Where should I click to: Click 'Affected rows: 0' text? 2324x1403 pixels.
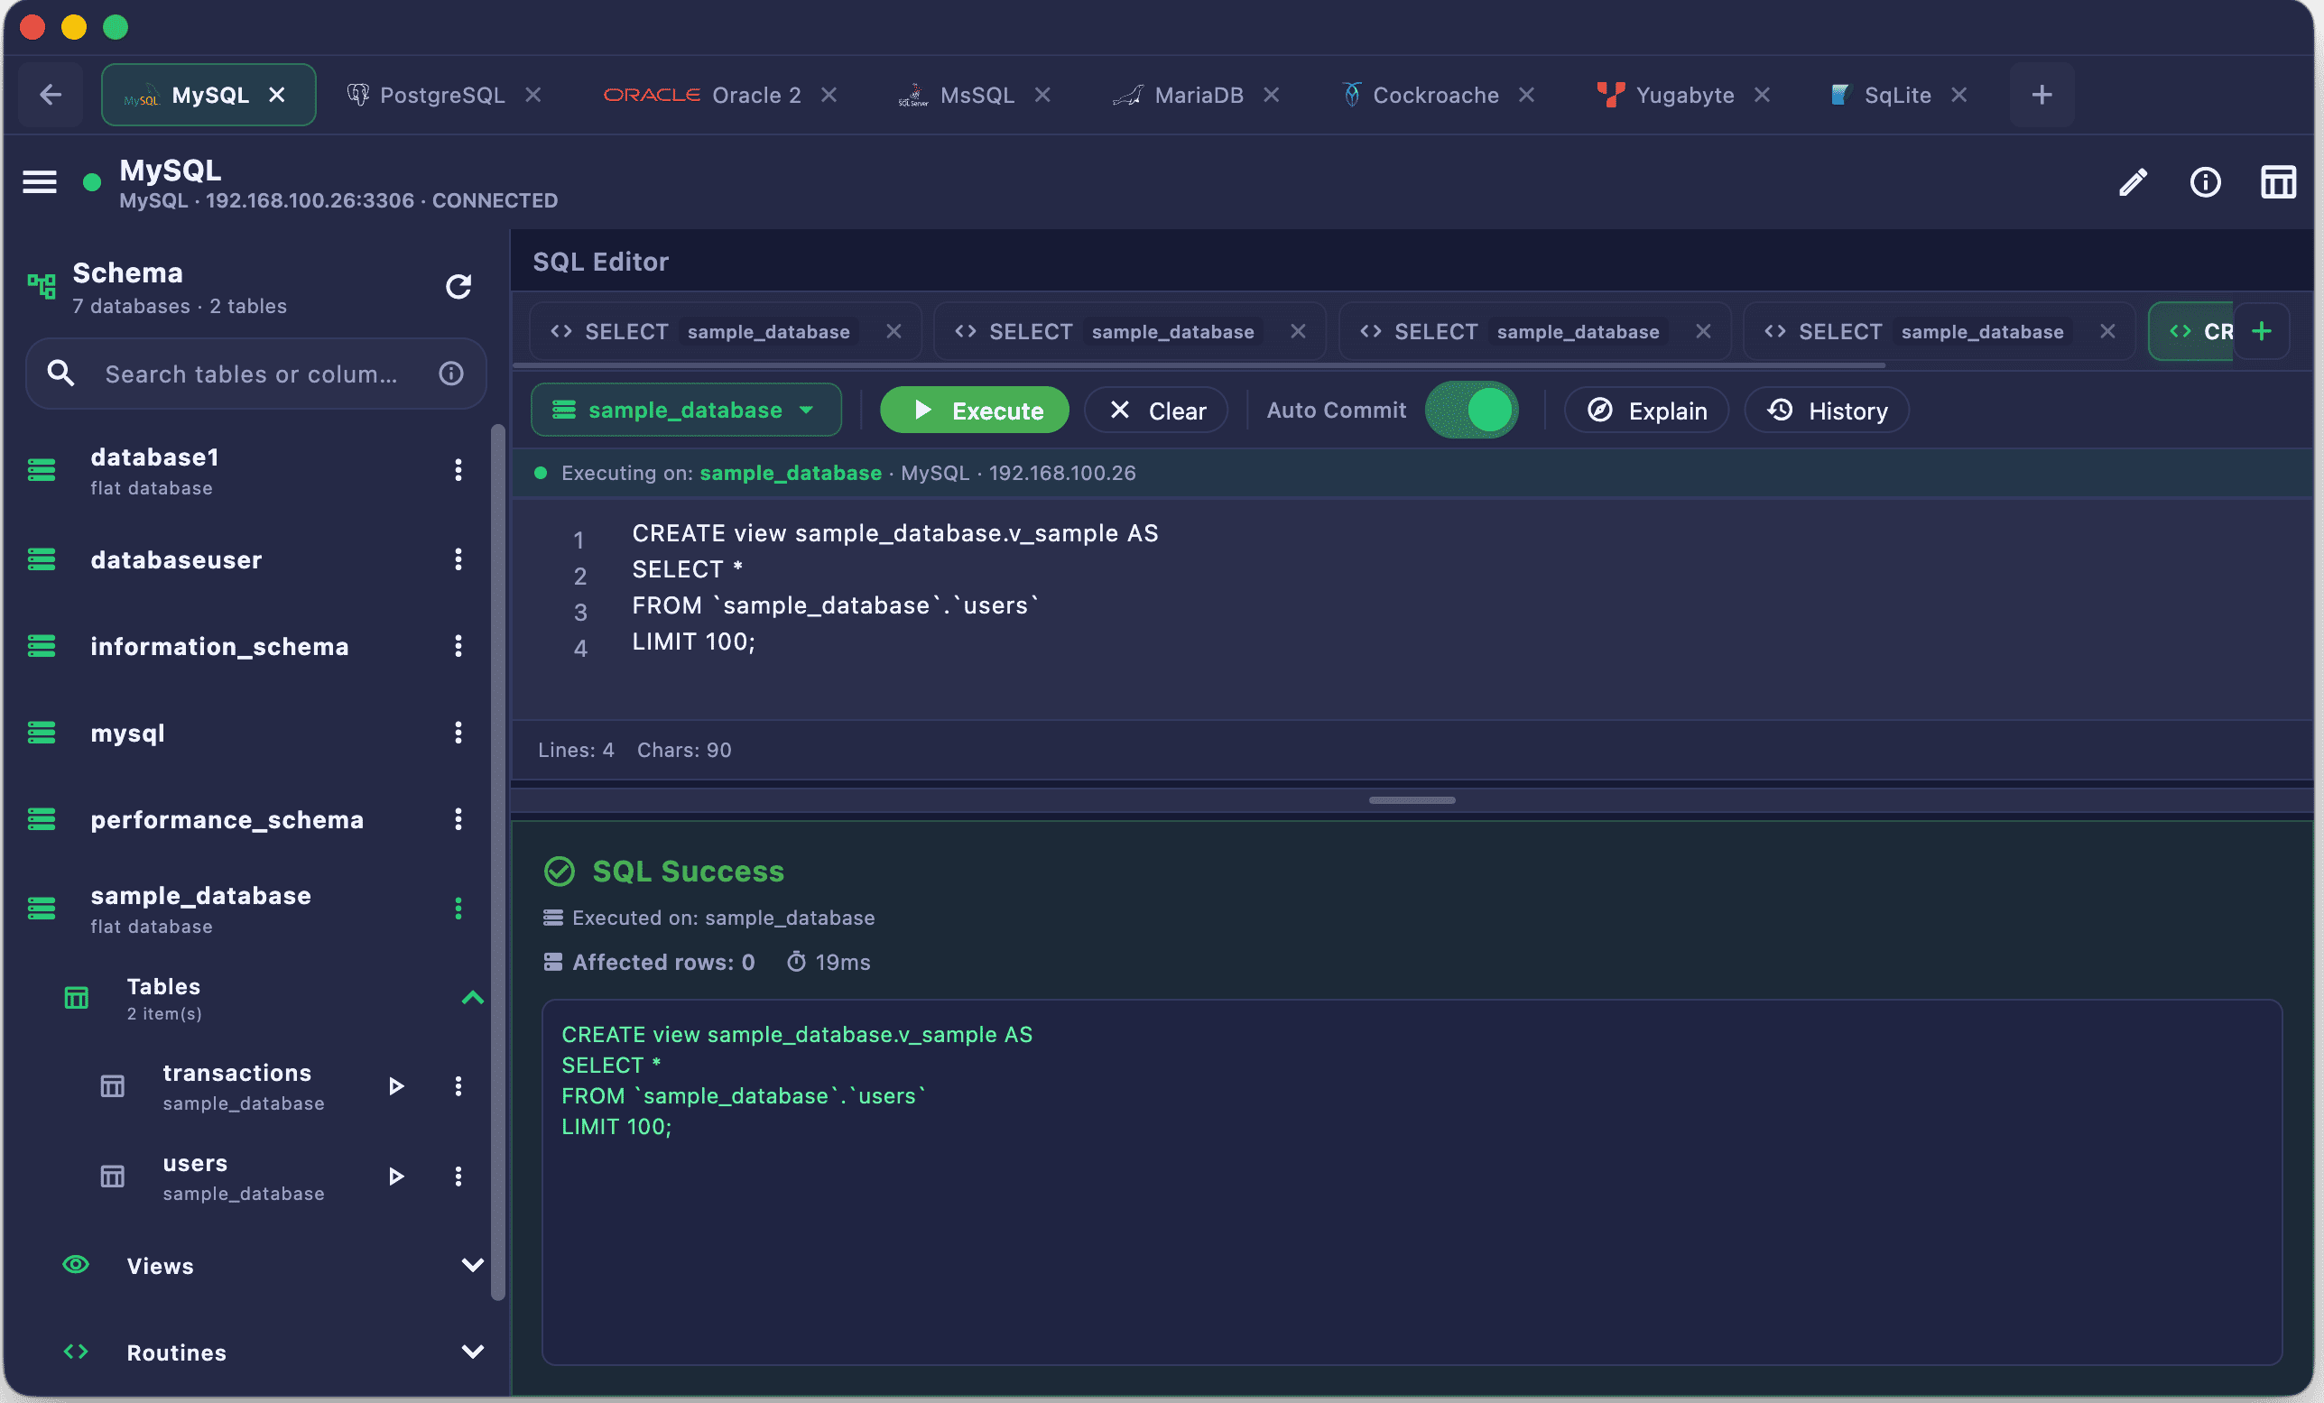click(663, 962)
